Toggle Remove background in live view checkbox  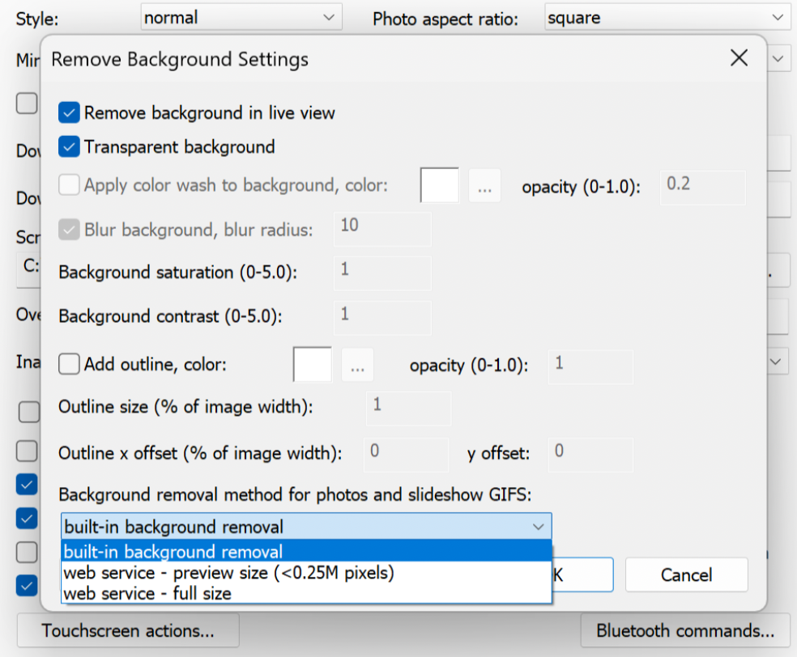70,113
